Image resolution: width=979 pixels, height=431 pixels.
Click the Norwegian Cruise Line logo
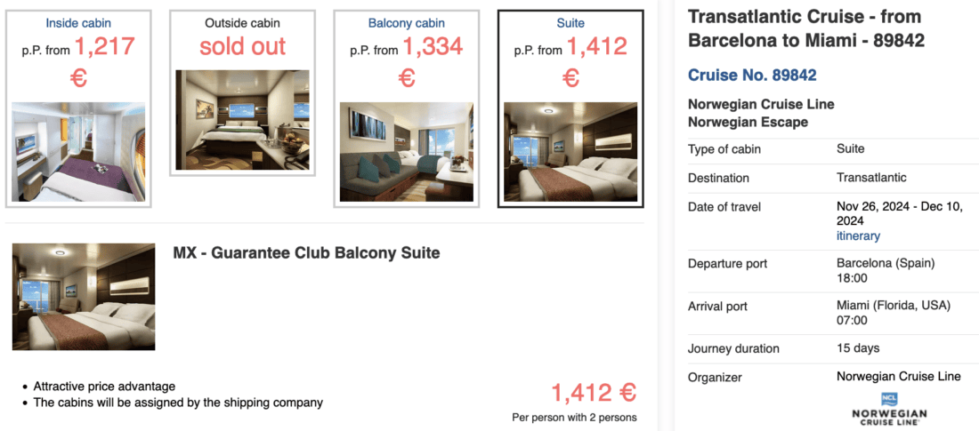pyautogui.click(x=889, y=408)
